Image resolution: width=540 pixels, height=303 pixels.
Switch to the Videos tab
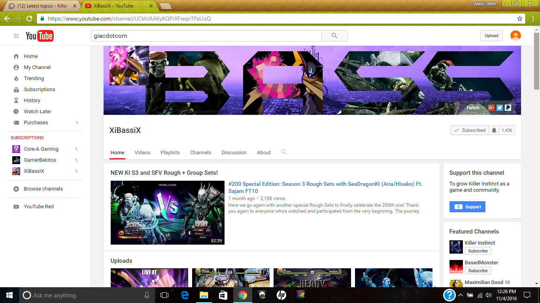click(142, 152)
